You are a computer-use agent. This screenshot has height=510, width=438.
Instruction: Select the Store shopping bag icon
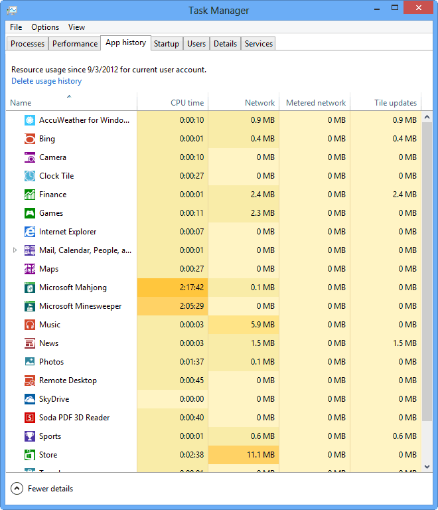30,455
